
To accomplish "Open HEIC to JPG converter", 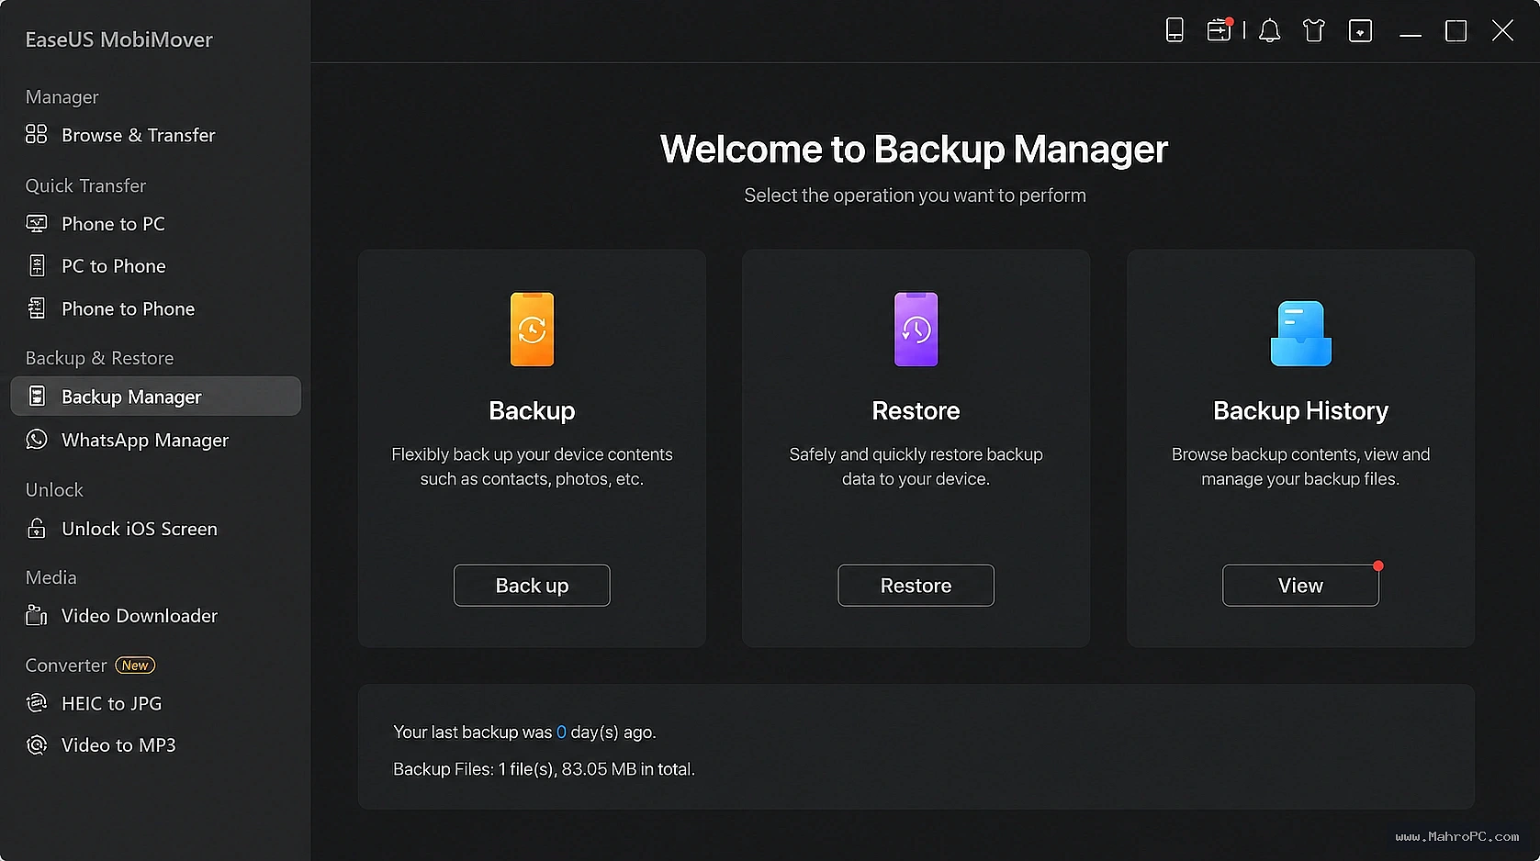I will [x=111, y=703].
